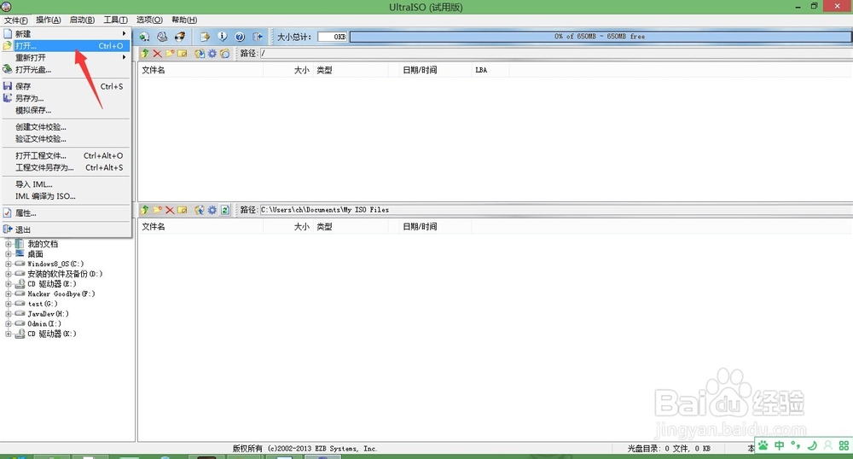This screenshot has width=853, height=459.
Task: Click the Baidu paw tray icon
Action: [763, 445]
